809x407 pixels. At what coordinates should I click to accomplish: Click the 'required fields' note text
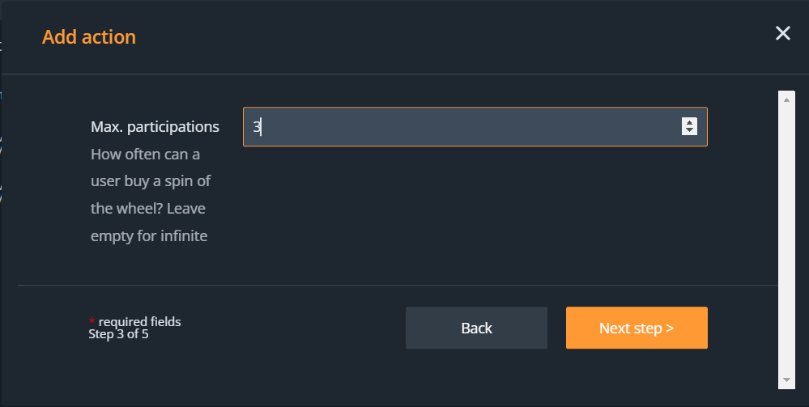138,322
